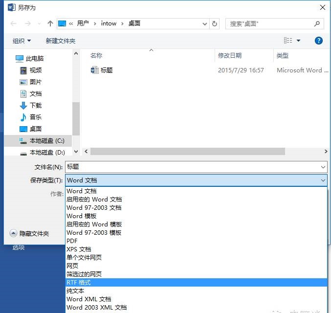Click the 下载 blue arrow icon
Screen dimensions: 331x313
click(x=23, y=106)
